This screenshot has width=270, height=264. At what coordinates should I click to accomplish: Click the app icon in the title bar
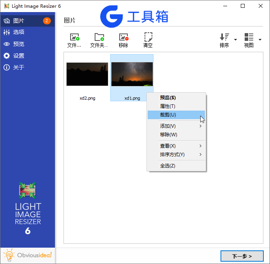click(7, 6)
